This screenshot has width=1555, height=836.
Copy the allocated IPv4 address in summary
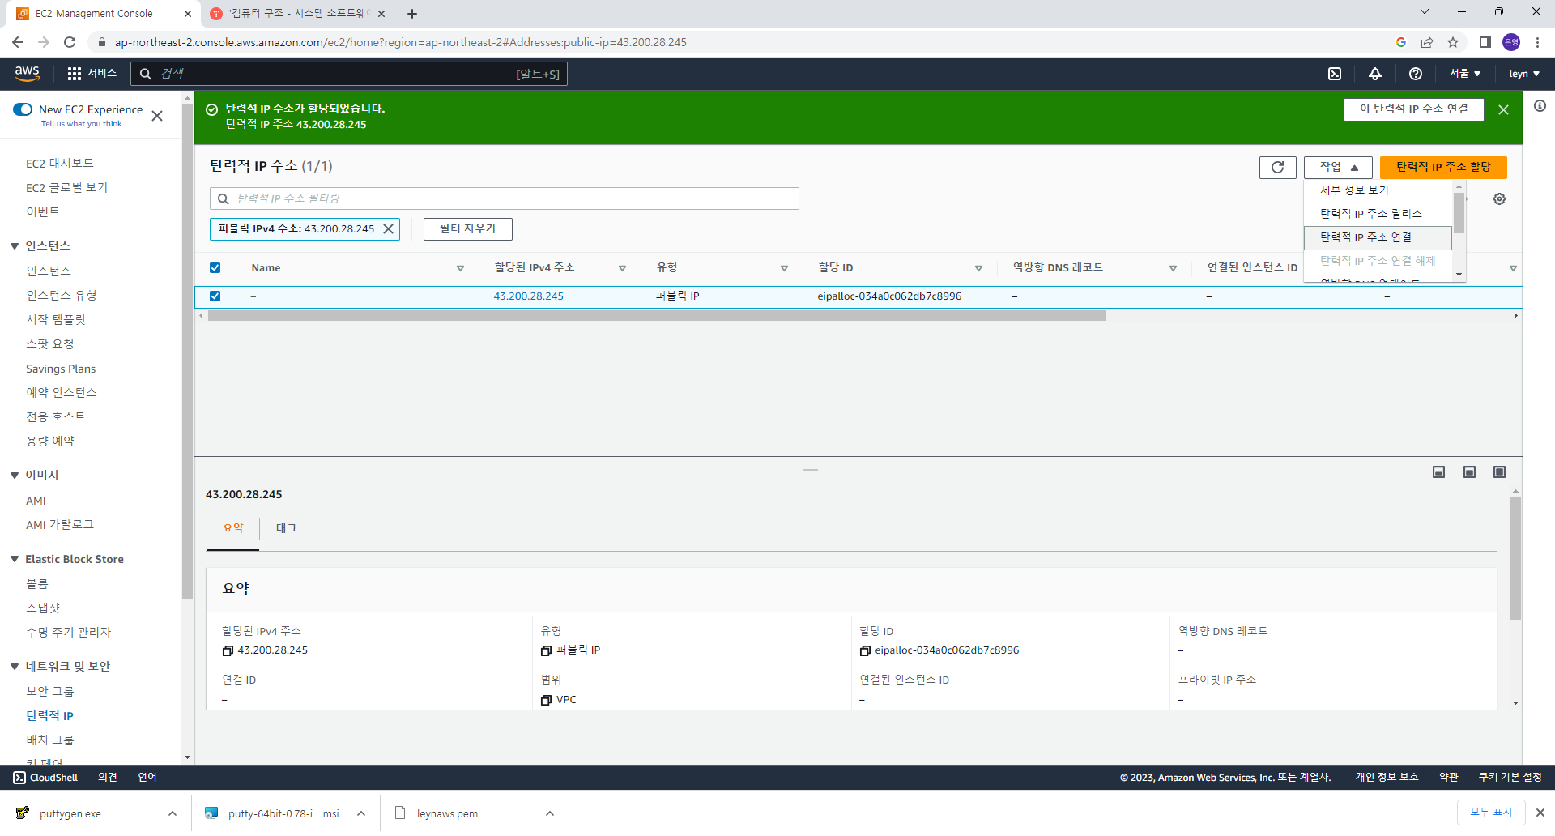228,650
